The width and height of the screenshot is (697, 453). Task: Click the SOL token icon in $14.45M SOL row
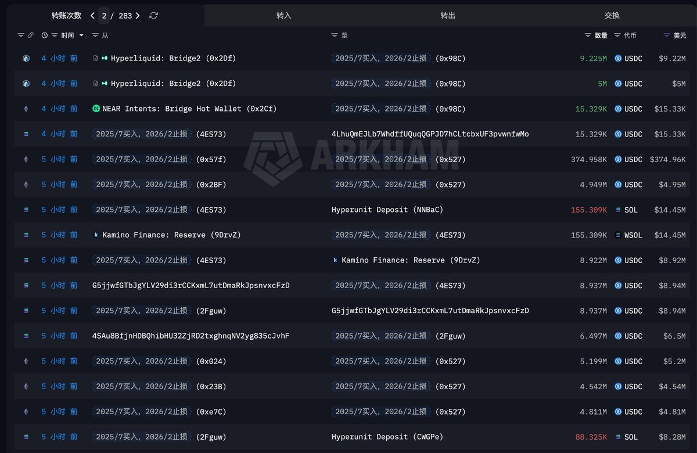[618, 210]
